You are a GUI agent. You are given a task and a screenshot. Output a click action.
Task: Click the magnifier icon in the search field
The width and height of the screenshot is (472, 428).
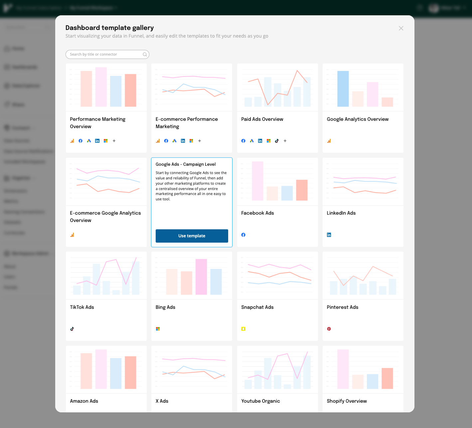[145, 54]
